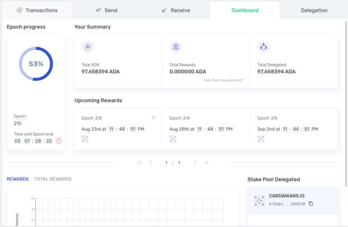Click the Sep 2nd reward date
The image size is (348, 227).
288,129
